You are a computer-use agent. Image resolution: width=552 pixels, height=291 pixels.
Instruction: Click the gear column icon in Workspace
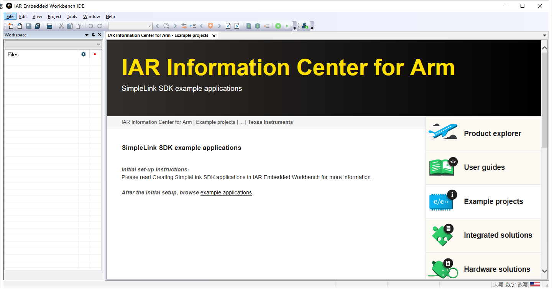[x=84, y=54]
